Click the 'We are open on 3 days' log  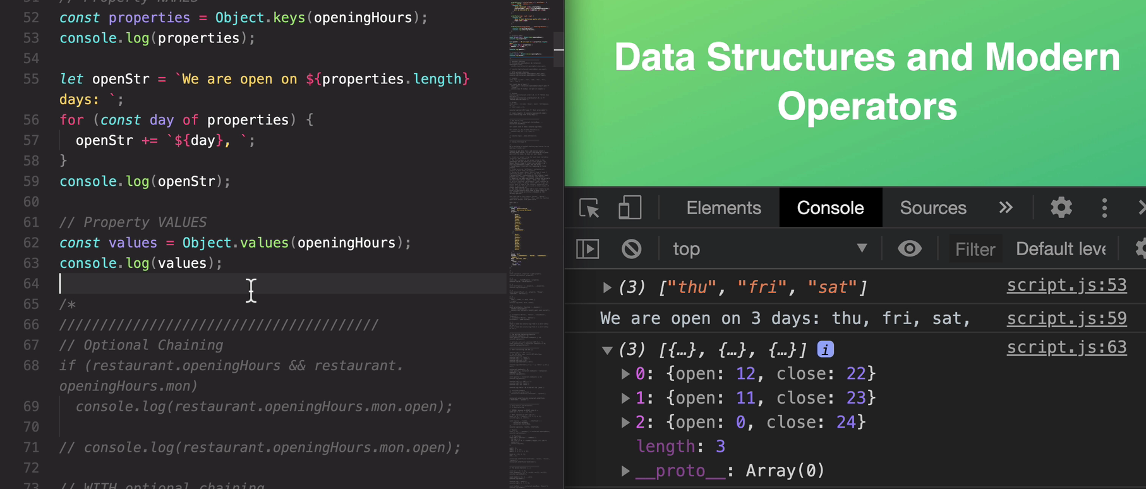click(x=785, y=318)
